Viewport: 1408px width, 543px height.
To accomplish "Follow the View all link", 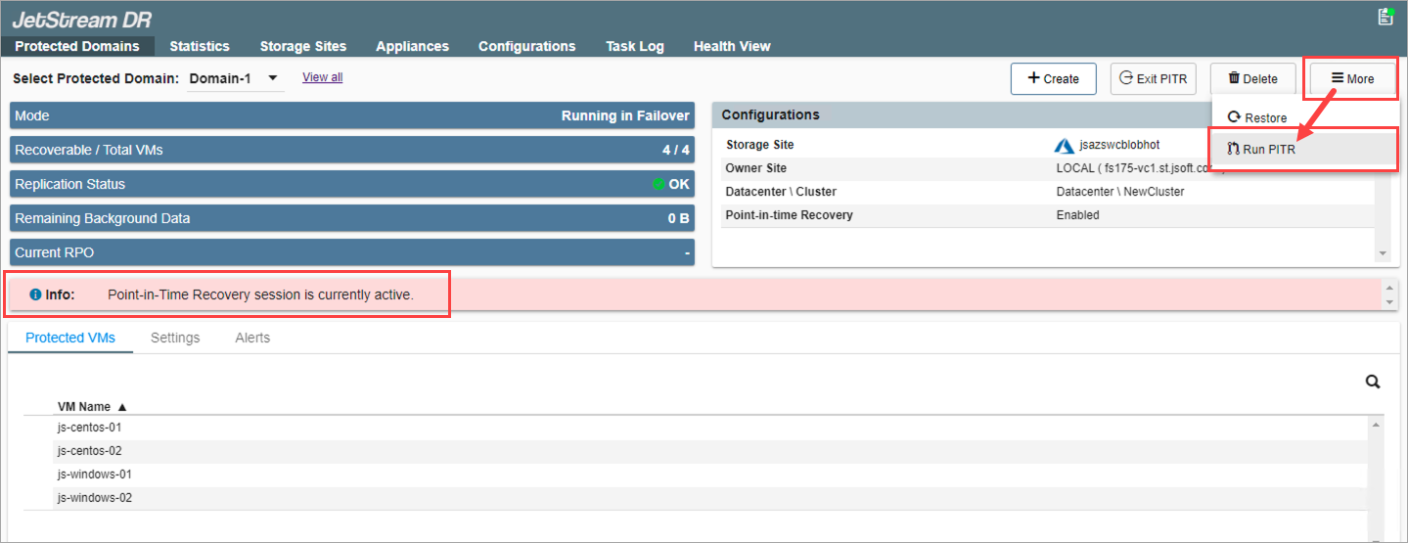I will click(x=322, y=77).
